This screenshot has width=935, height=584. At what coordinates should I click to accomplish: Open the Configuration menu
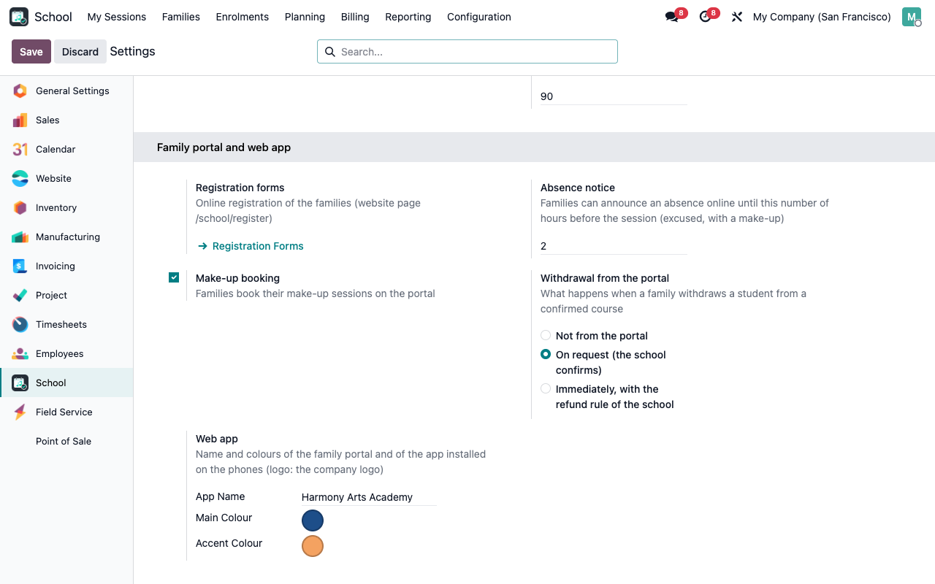[479, 17]
